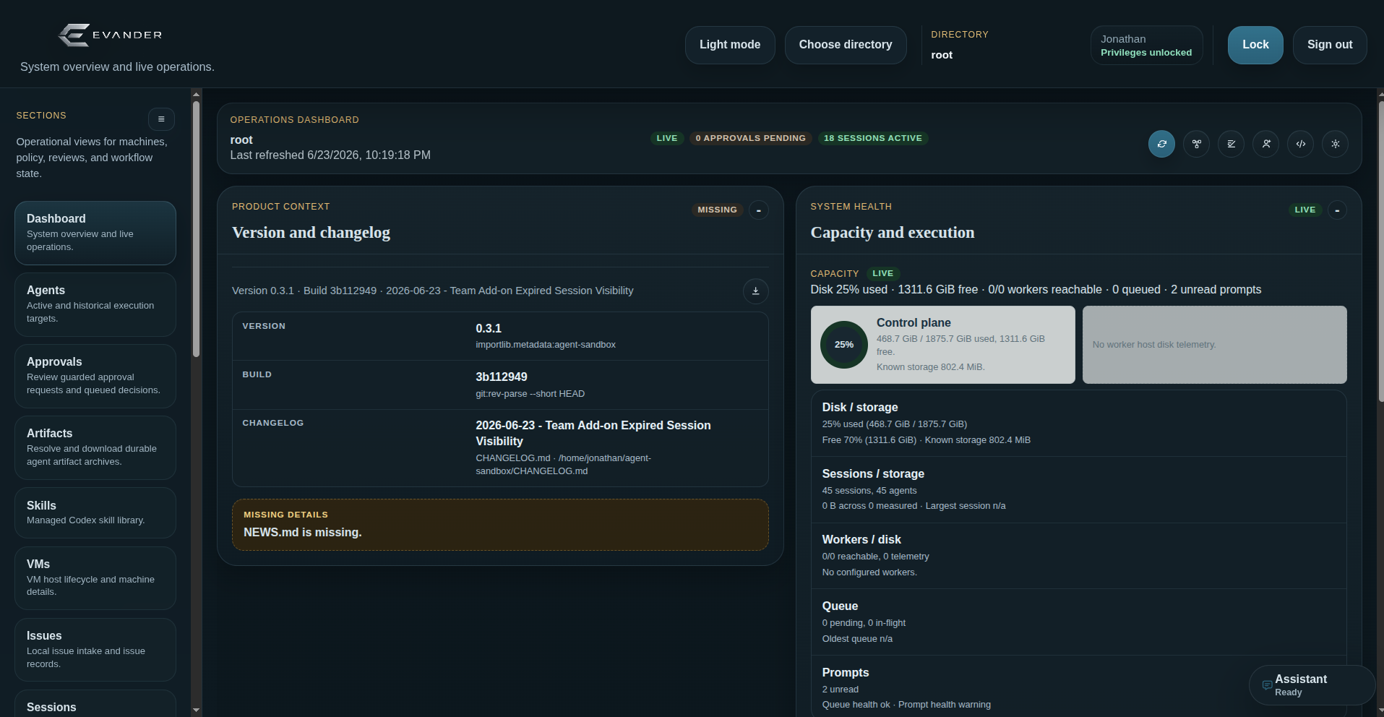
Task: Click the Choose directory button
Action: 846,45
